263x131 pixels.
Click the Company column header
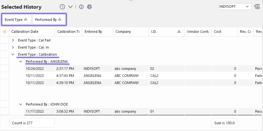tap(123, 32)
